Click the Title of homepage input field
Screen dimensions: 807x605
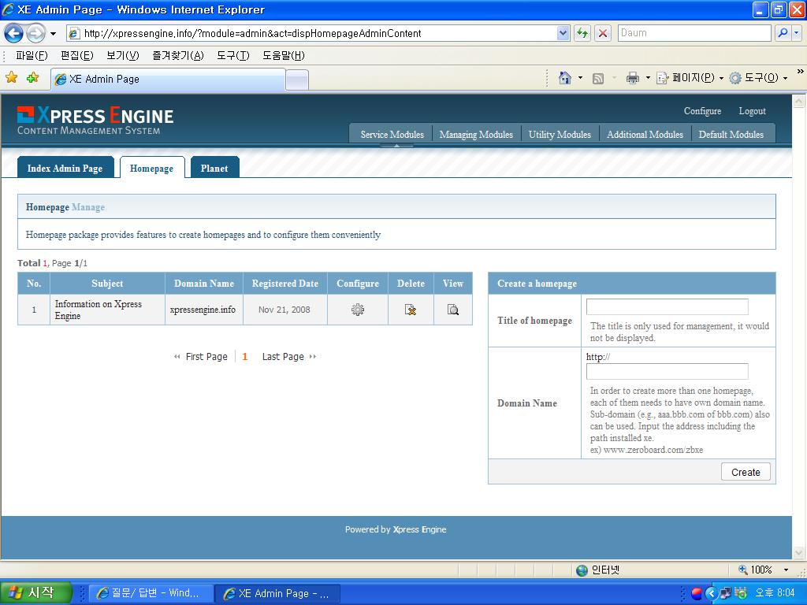coord(667,306)
